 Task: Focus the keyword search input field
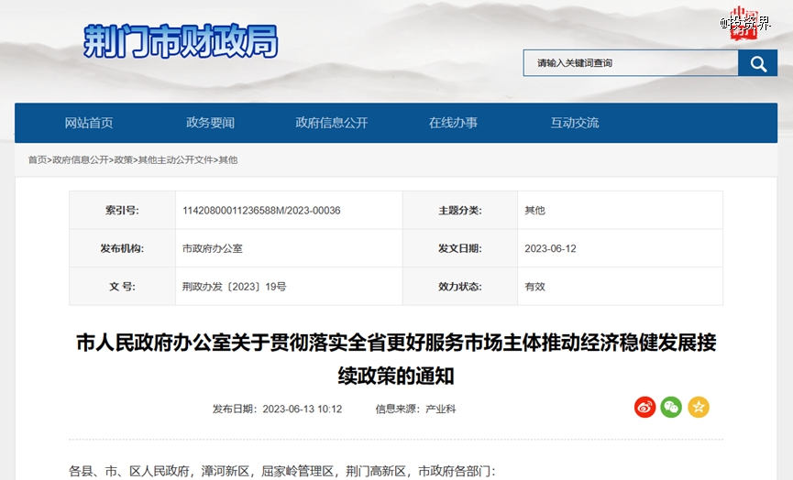pyautogui.click(x=631, y=63)
